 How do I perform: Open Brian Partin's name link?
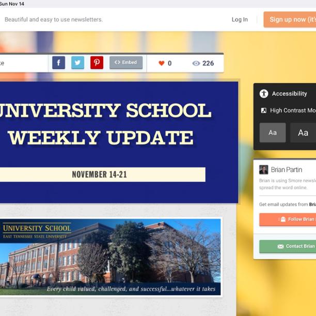[x=287, y=170]
